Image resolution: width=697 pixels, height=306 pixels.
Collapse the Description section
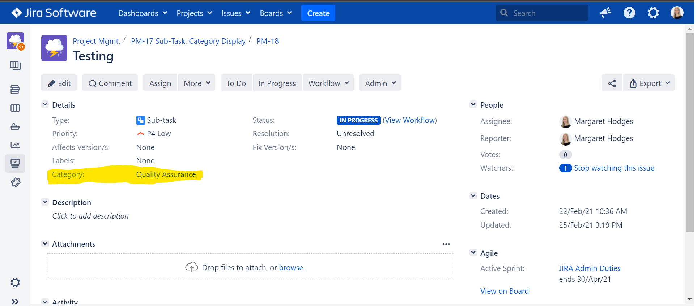pyautogui.click(x=45, y=202)
